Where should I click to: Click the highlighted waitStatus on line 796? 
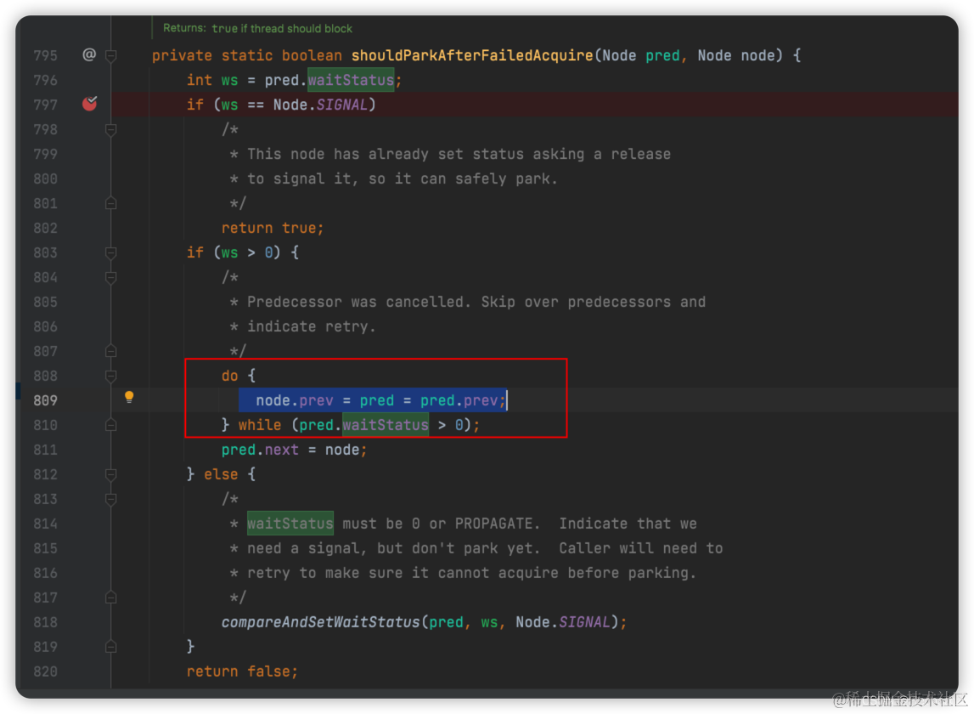click(x=351, y=80)
